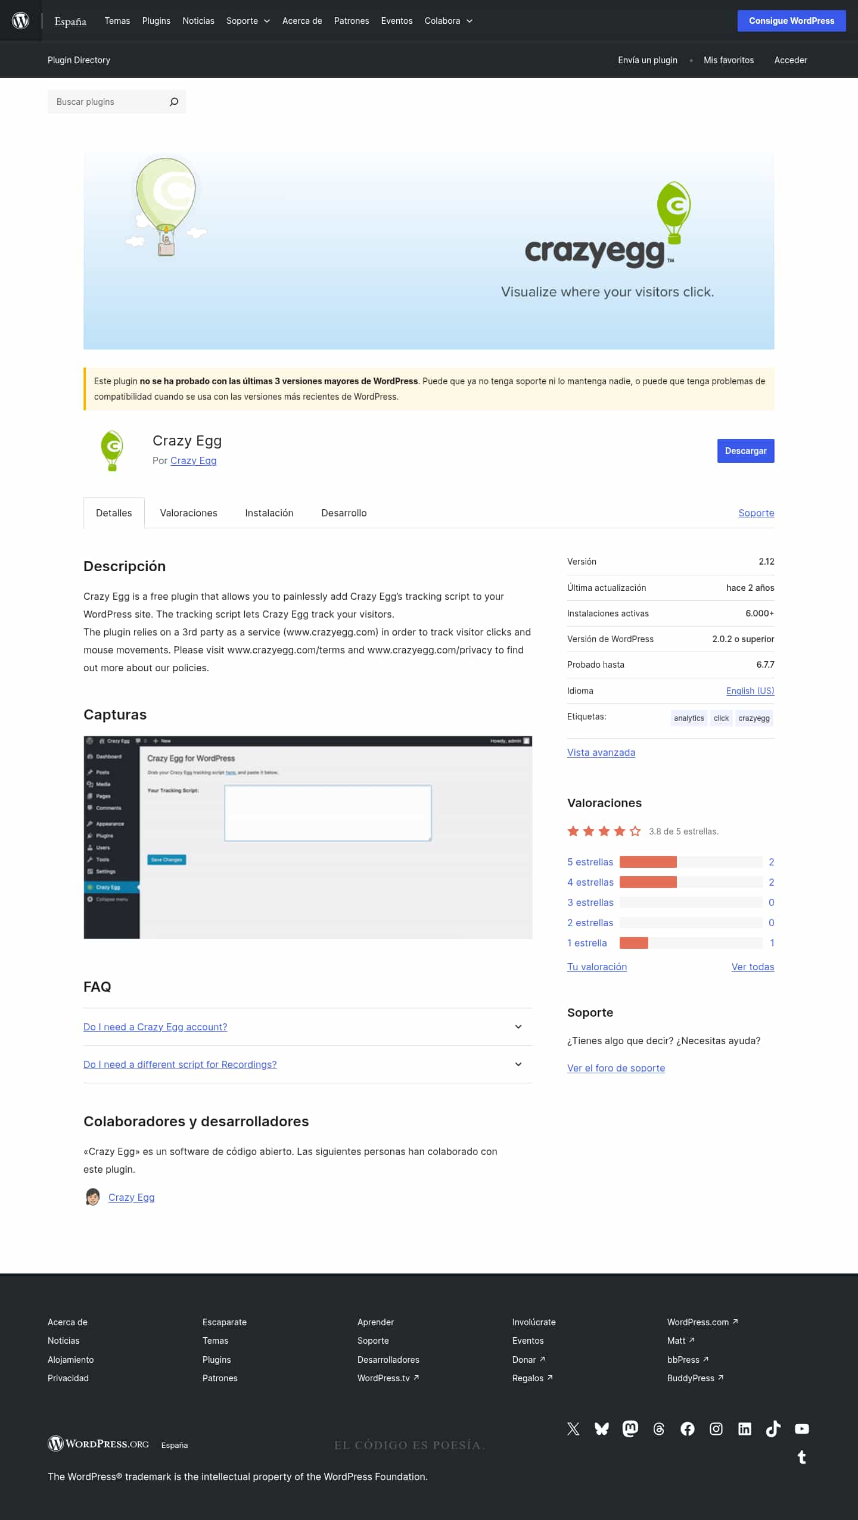The height and width of the screenshot is (1520, 858).
Task: Open Ver el foro de soporte link
Action: pyautogui.click(x=616, y=1068)
